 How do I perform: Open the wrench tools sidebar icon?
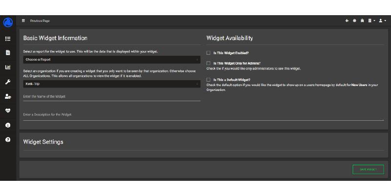tap(8, 82)
